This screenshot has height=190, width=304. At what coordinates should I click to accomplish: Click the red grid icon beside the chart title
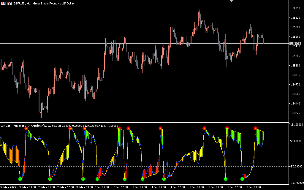pyautogui.click(x=4, y=3)
